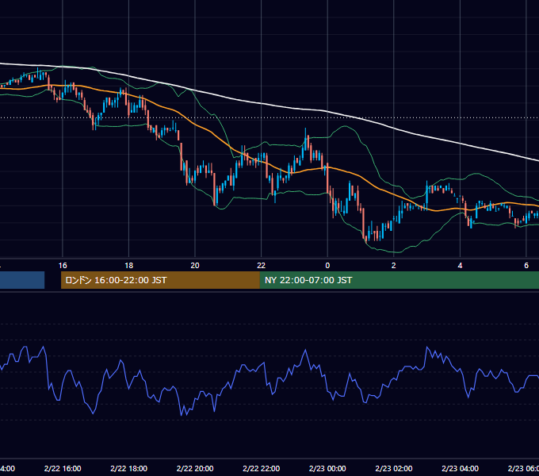Click the 18 hour label on price chart axis
The width and height of the screenshot is (539, 476).
point(129,266)
